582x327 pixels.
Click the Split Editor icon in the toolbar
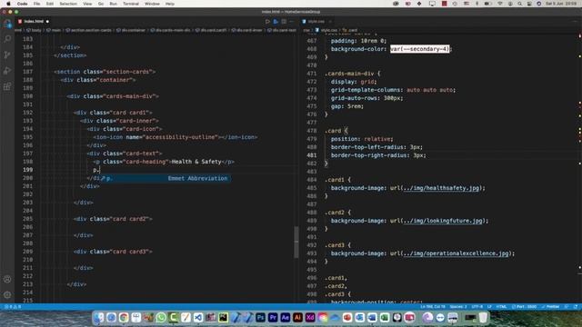coord(284,22)
